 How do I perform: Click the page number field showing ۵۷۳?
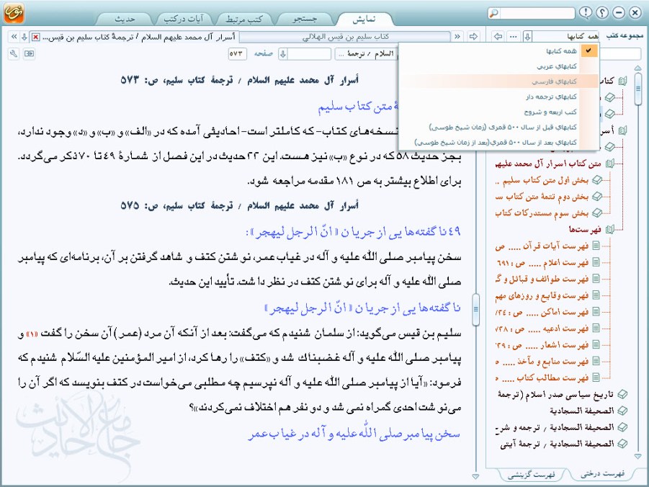tap(238, 53)
